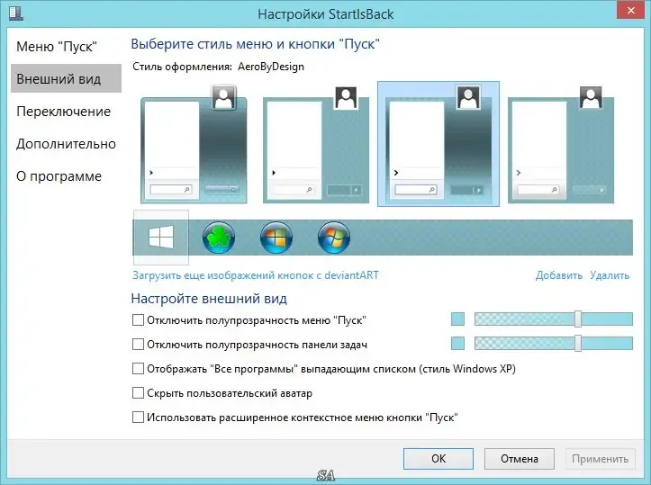Open taskbar color swatch
The height and width of the screenshot is (485, 651).
pos(457,344)
